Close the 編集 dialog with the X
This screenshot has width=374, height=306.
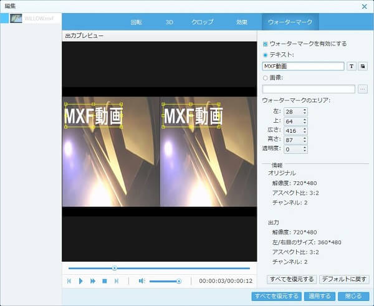pos(364,6)
